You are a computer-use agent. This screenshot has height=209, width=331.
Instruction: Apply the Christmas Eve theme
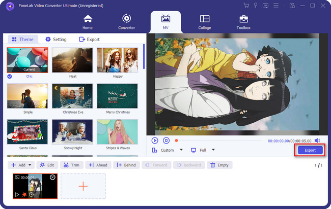coord(72,96)
